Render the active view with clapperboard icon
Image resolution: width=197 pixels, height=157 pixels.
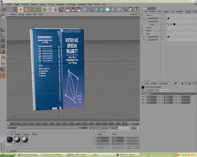(68, 10)
